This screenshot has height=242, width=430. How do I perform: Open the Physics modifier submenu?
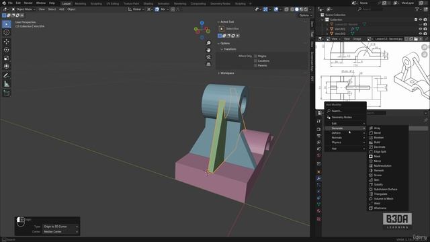pyautogui.click(x=345, y=143)
